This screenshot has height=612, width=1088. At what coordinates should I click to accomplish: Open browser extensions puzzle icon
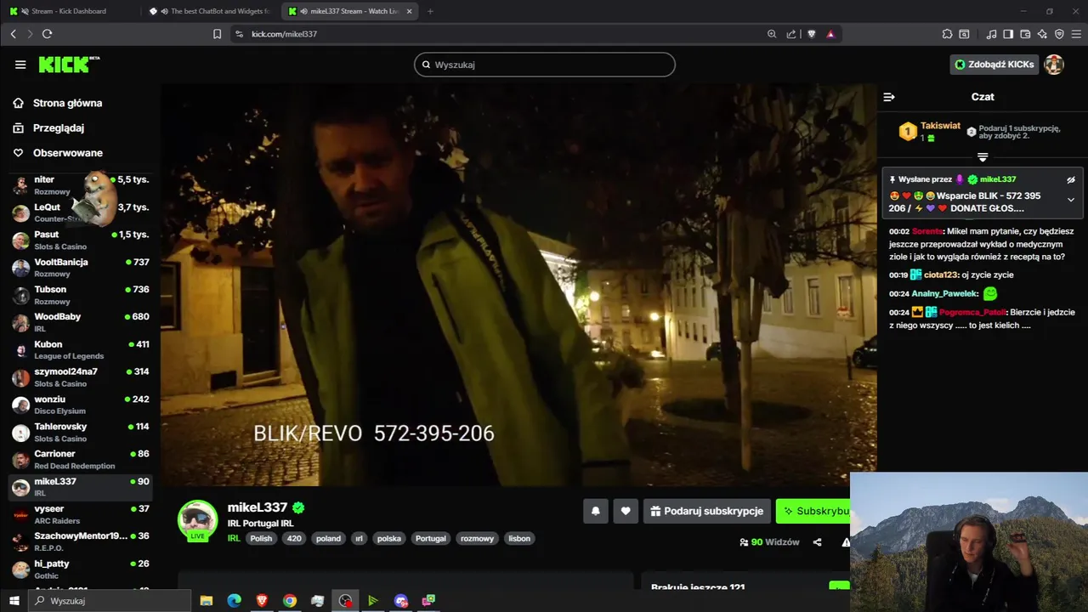pyautogui.click(x=947, y=34)
